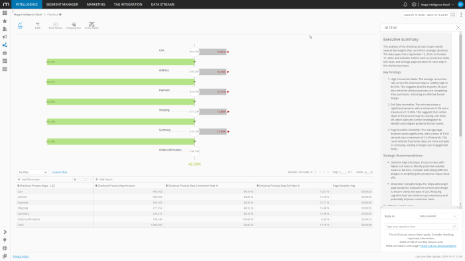Open the Rows per page dropdown
The height and width of the screenshot is (261, 465).
369,172
